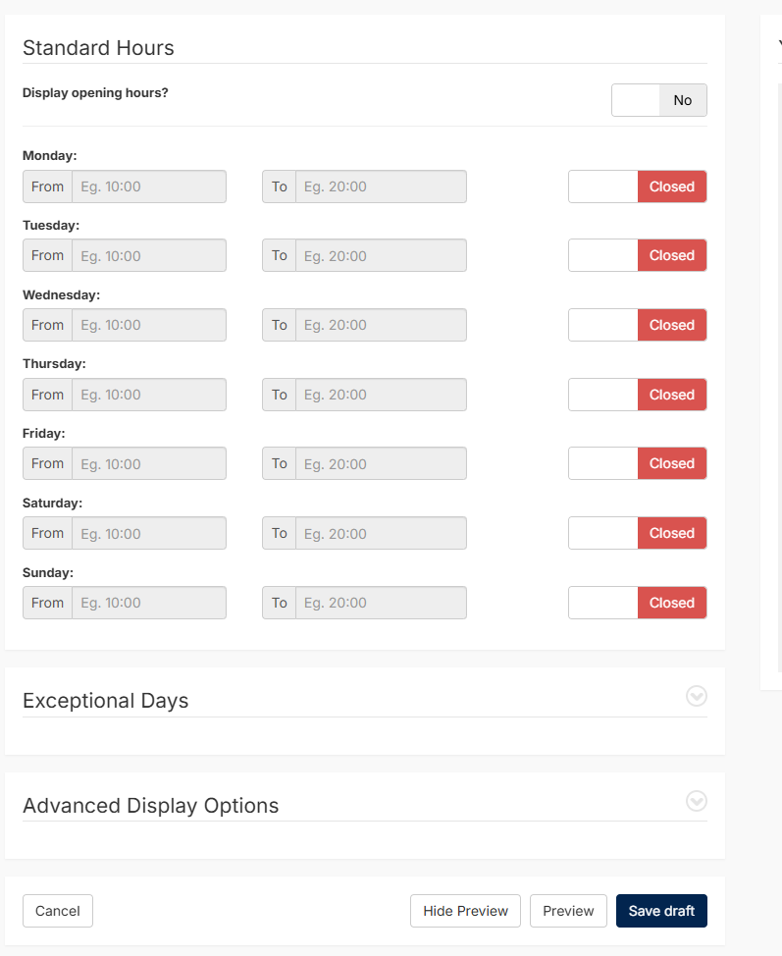Focus the Monday From time field
The image size is (782, 956).
(149, 186)
